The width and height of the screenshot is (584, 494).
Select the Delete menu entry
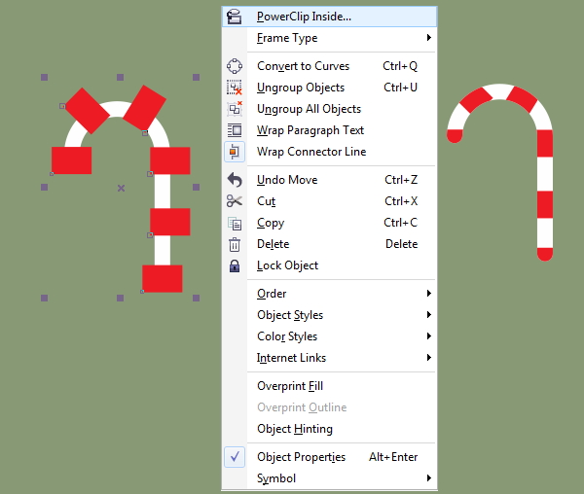click(x=329, y=244)
